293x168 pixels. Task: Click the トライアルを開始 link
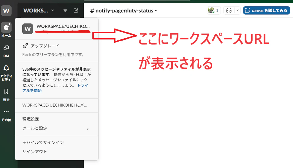tap(55, 88)
